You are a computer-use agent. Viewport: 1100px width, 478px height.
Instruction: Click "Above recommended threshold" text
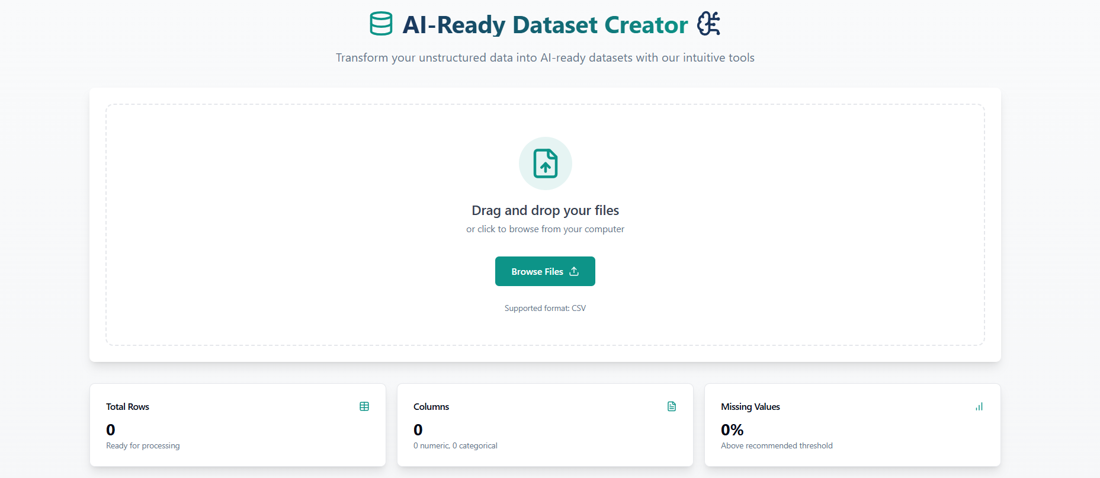click(x=777, y=445)
